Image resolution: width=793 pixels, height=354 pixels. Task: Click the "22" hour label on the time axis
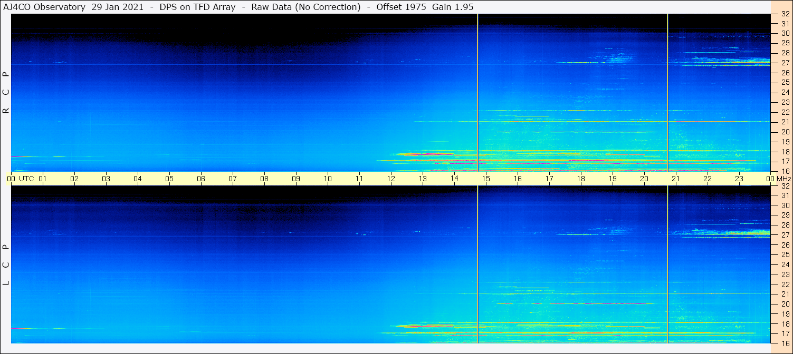tap(708, 179)
